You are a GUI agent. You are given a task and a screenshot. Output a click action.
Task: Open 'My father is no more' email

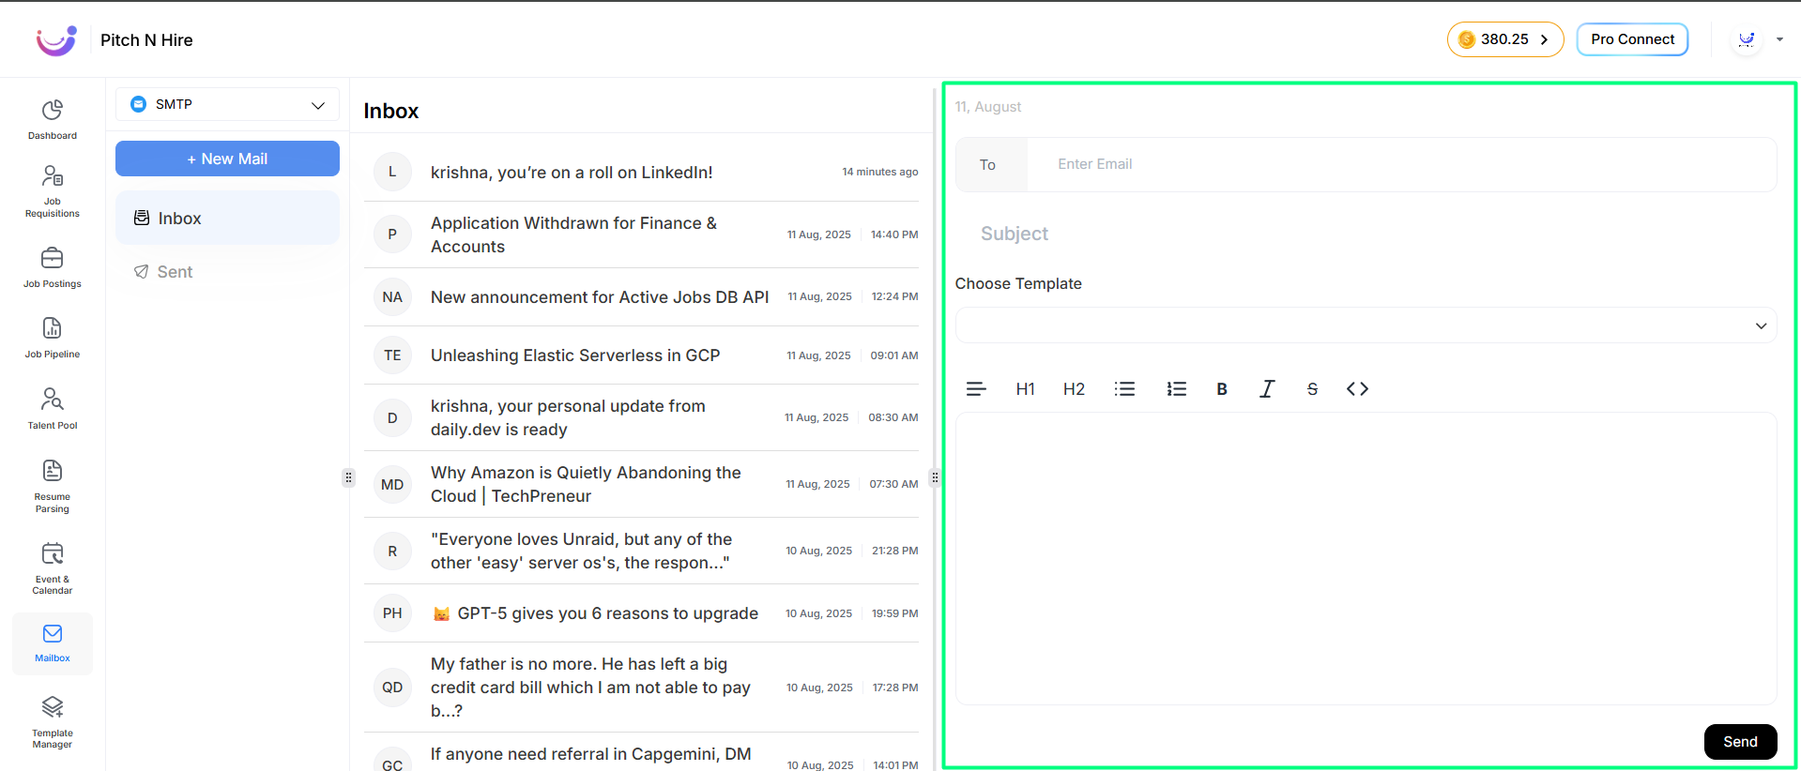point(641,687)
